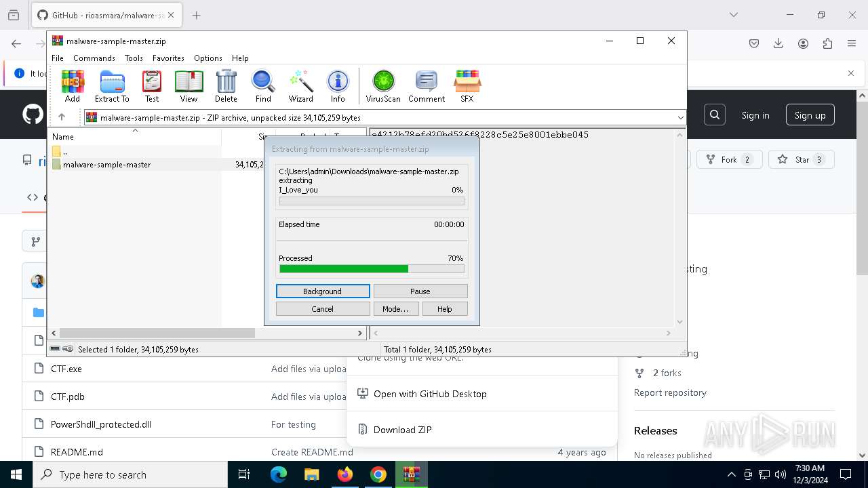Click the browser back arrow

pyautogui.click(x=16, y=43)
